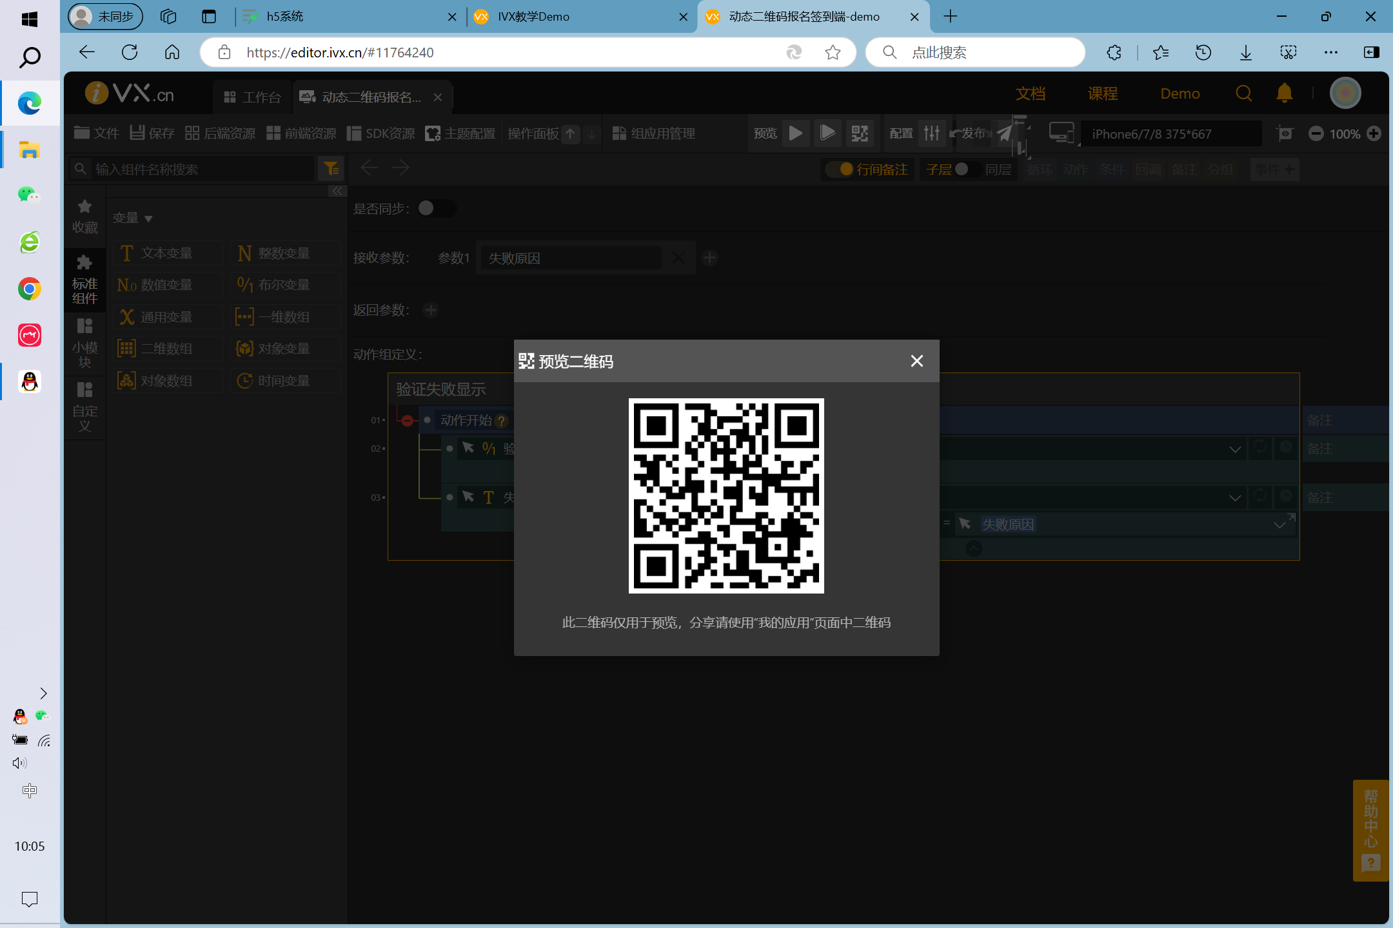Open the 文件 menu

tap(97, 133)
